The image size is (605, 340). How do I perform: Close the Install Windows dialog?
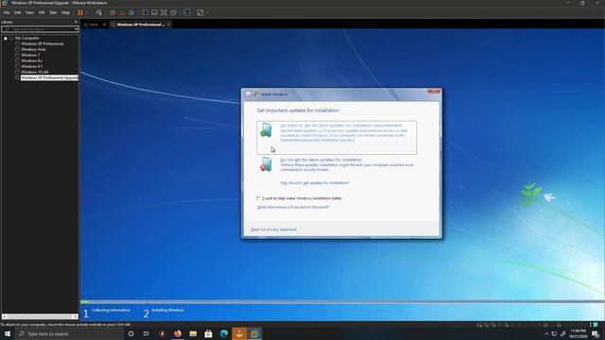434,92
